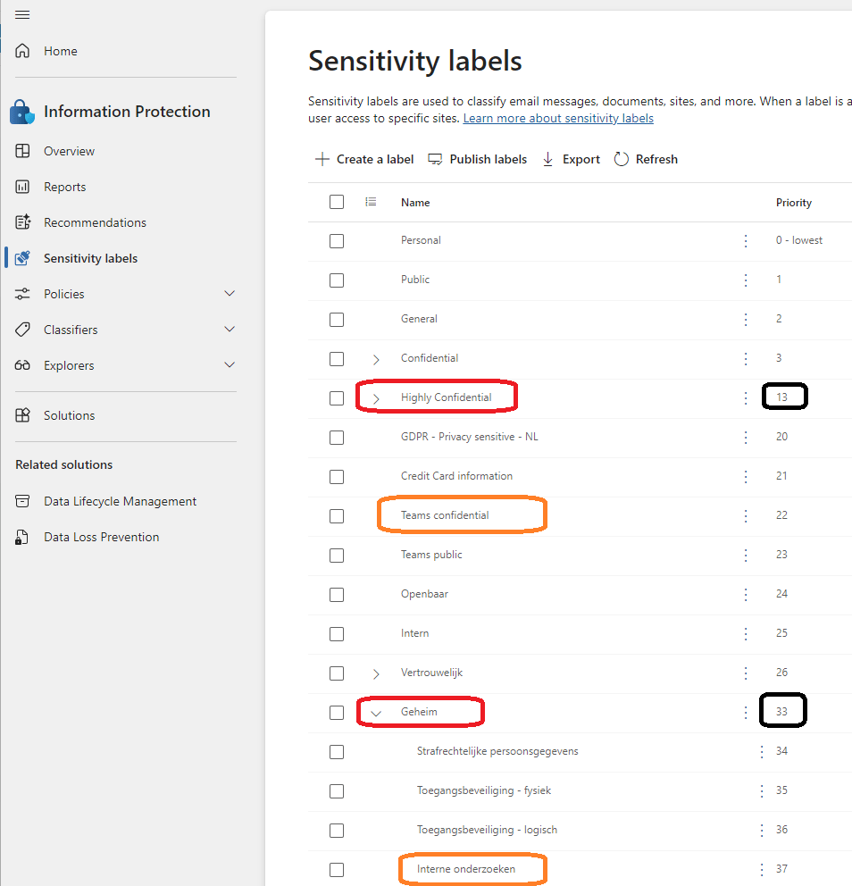The height and width of the screenshot is (886, 852).
Task: Click the Refresh icon in toolbar
Action: point(622,159)
